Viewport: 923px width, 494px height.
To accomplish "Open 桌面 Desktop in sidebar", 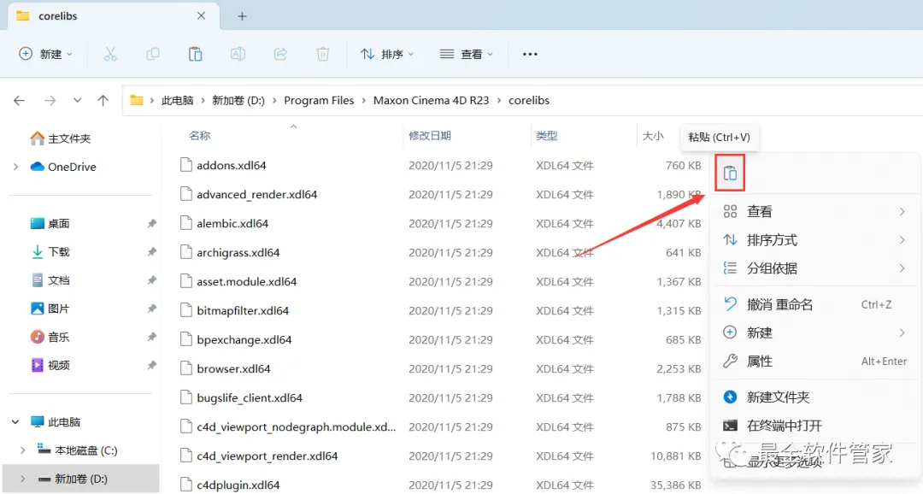I will click(x=50, y=224).
